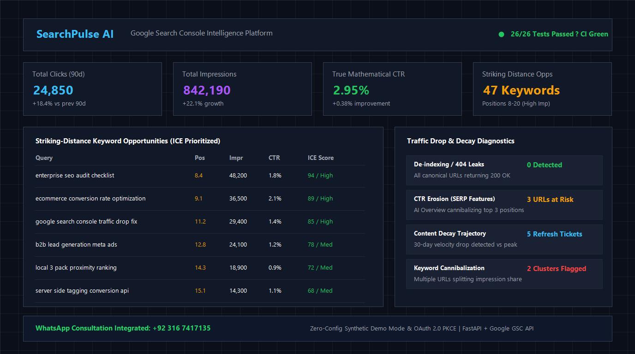Click position 8.4 value

tap(198, 176)
